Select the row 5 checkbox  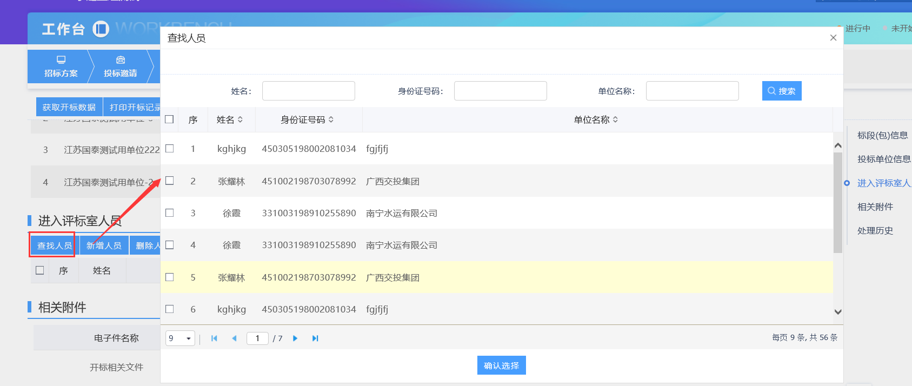pos(170,277)
